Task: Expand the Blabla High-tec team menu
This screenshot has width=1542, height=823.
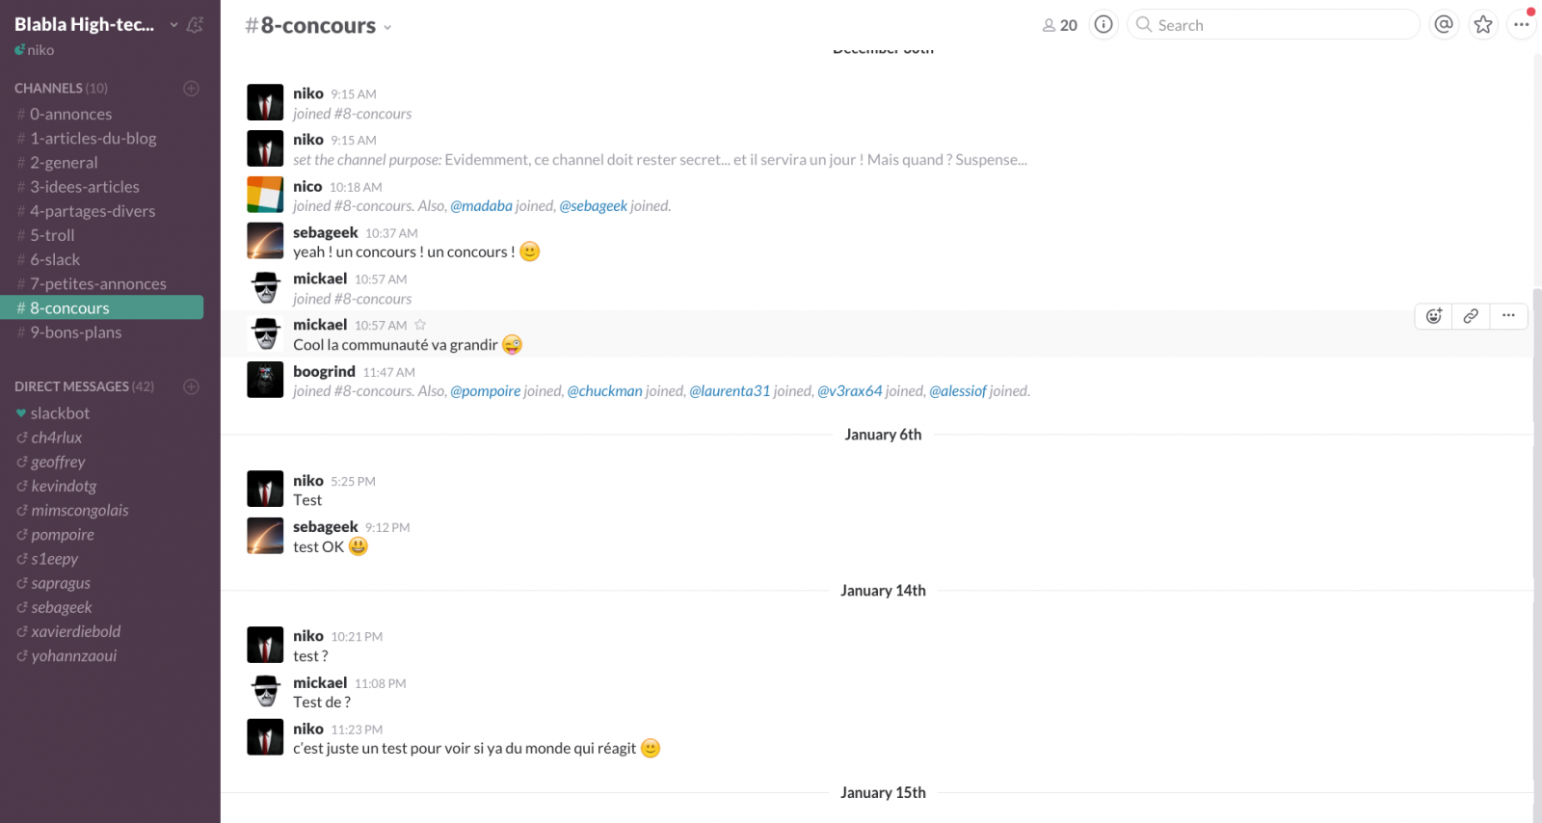Action: tap(95, 24)
